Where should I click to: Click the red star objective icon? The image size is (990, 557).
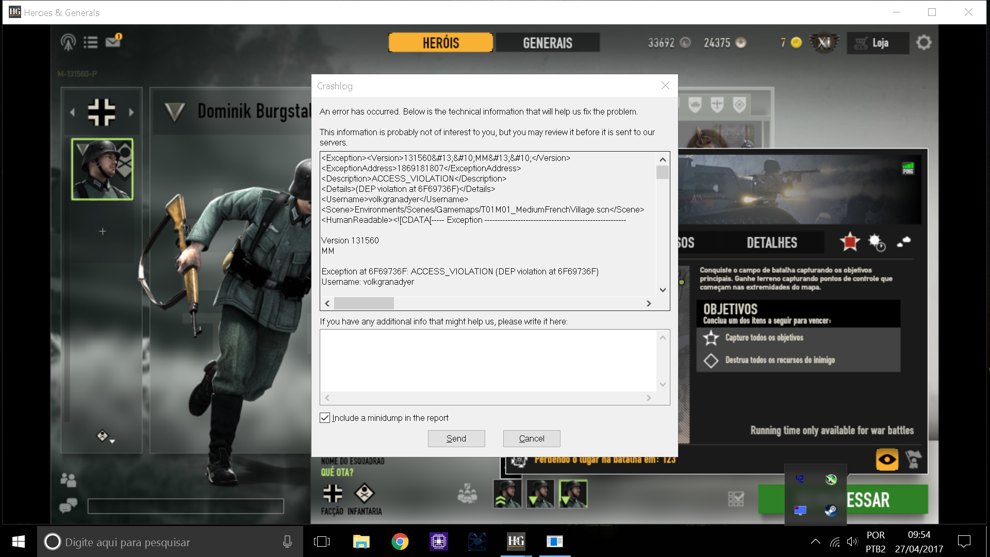[850, 242]
